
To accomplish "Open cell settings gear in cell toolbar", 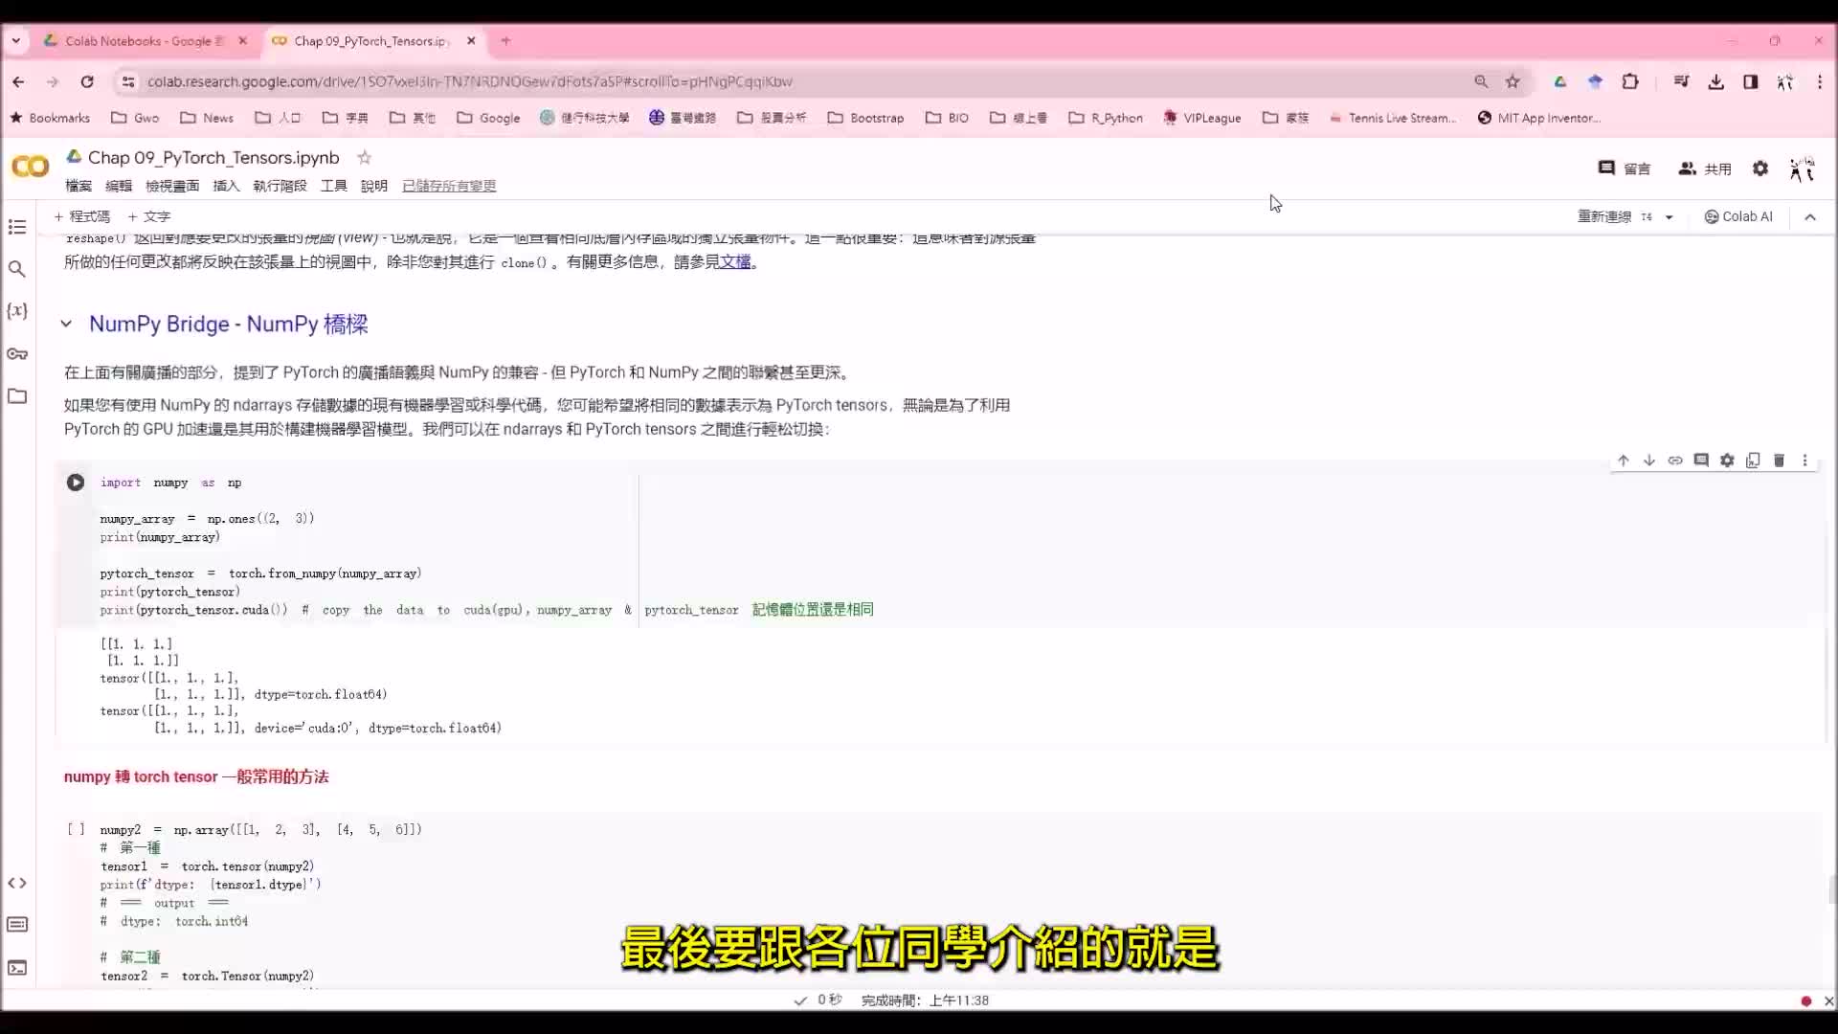I will pos(1727,461).
